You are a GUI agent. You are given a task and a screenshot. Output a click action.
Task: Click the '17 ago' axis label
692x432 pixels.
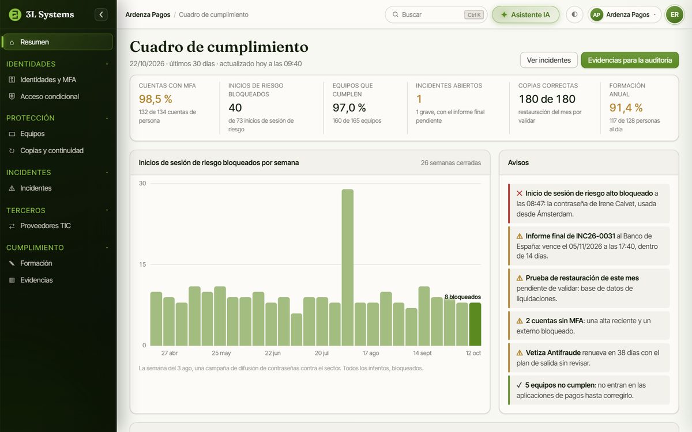tap(371, 353)
